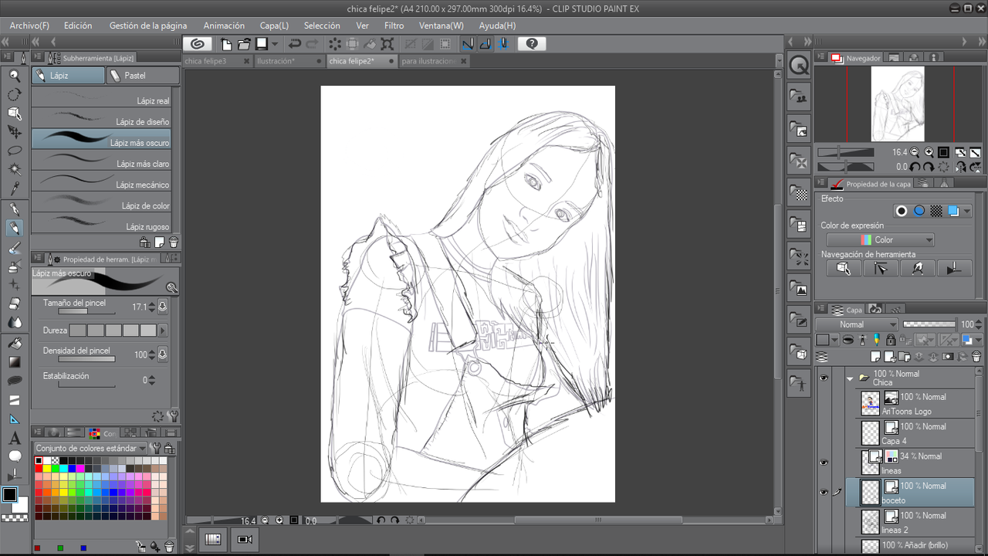This screenshot has width=988, height=556.
Task: Click the Navegador thumbnail preview
Action: click(x=898, y=103)
